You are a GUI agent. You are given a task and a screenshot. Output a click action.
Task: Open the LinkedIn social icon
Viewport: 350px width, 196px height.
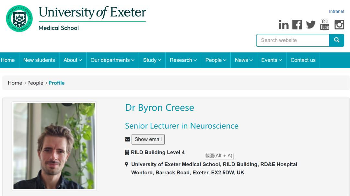(x=284, y=25)
